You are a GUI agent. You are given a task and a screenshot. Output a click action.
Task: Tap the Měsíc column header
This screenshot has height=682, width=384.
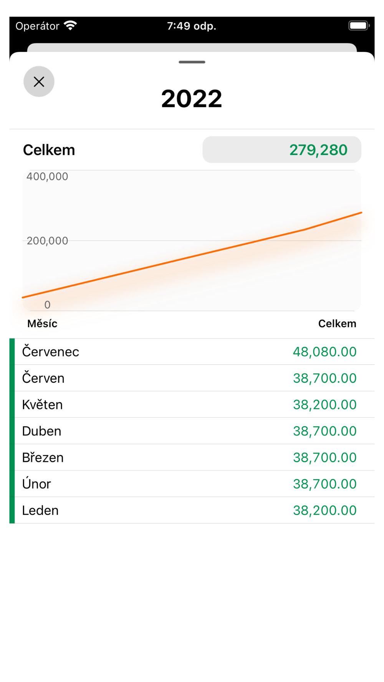[42, 324]
